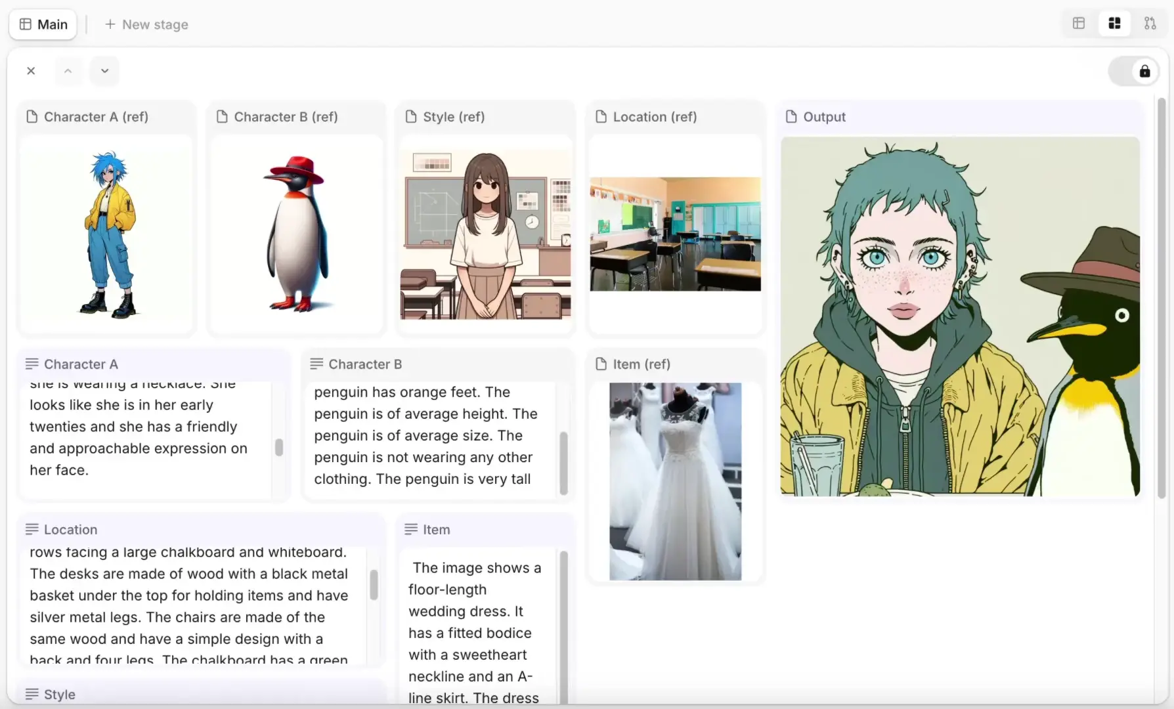Close the current stage with the X button
The image size is (1174, 709).
(x=31, y=71)
